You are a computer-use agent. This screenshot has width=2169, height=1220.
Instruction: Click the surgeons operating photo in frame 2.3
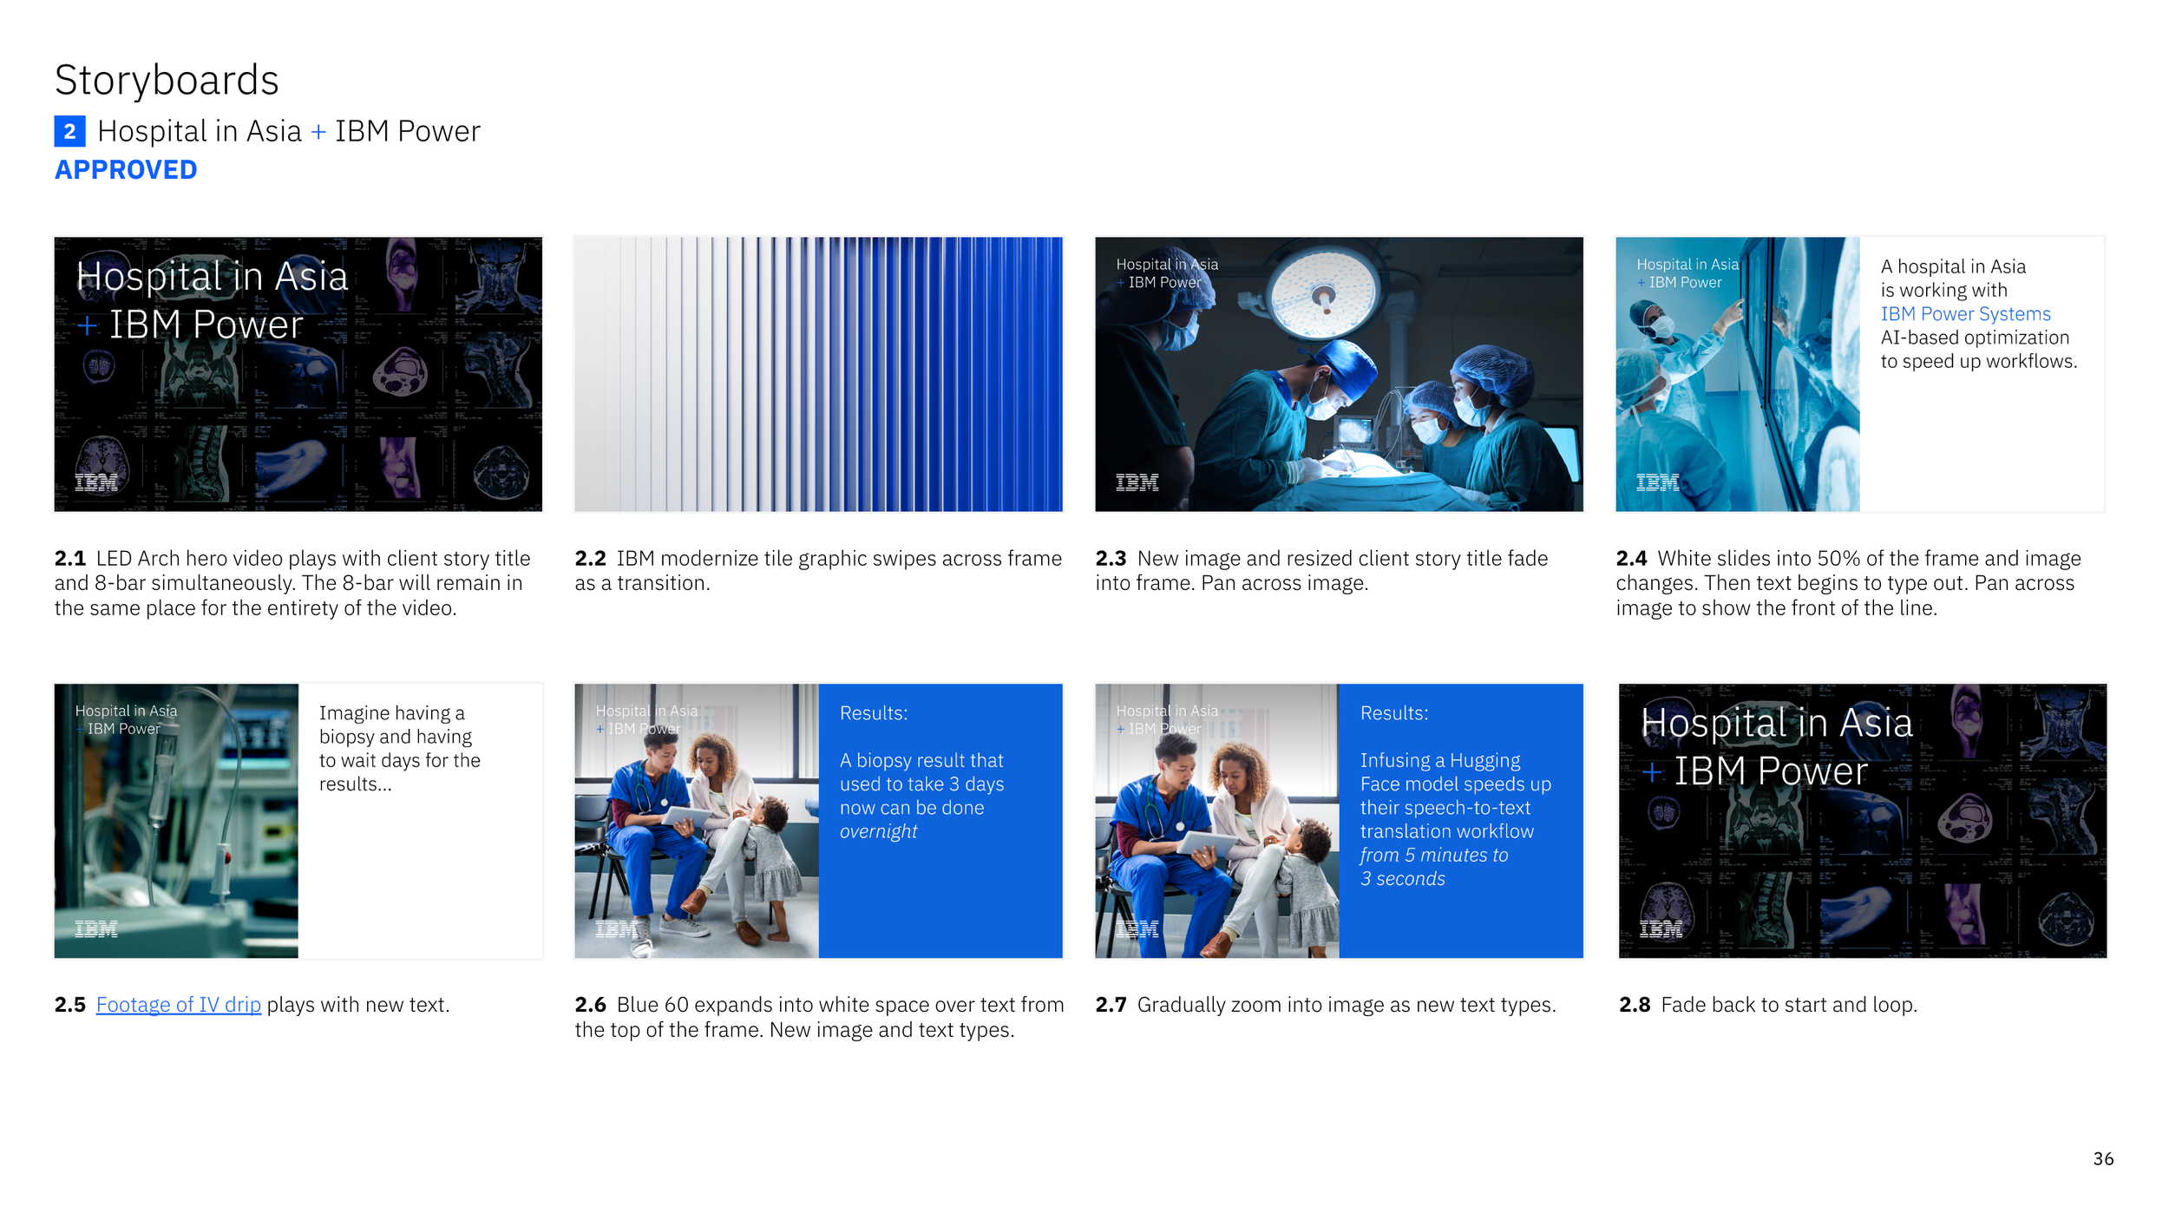[x=1339, y=374]
